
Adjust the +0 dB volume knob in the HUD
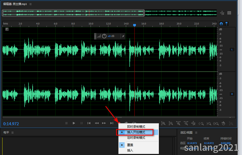[104, 36]
